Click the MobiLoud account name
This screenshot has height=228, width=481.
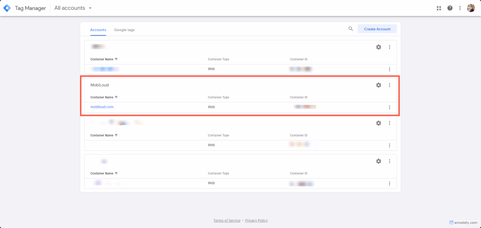coord(100,85)
